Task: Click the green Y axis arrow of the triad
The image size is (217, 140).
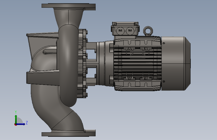Action: [x=16, y=119]
